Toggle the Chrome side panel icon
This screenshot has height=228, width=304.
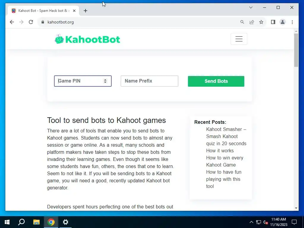(273, 22)
